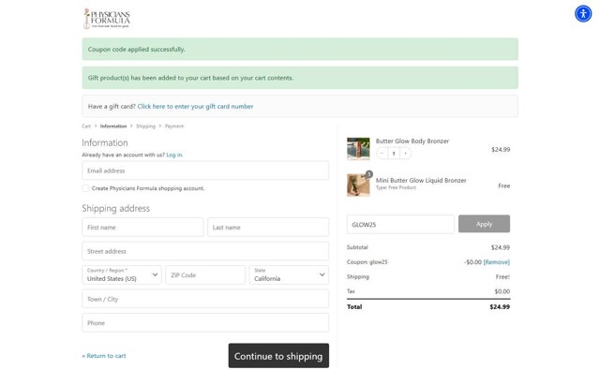Click the Mini Butter Glow Liquid Bronzer name
Viewport: 600px width, 370px height.
(421, 181)
